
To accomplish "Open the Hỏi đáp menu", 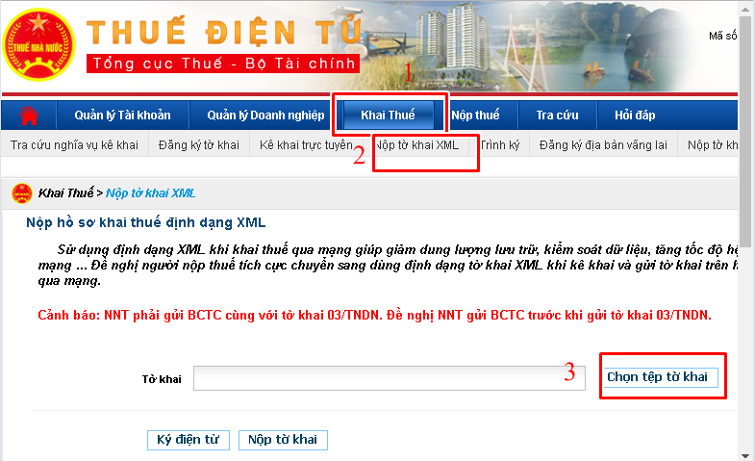I will 635,115.
